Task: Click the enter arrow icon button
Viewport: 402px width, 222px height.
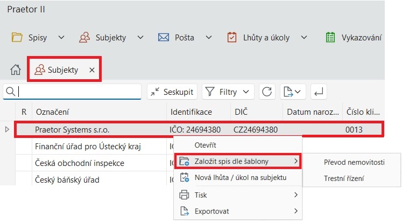Action: click(319, 92)
